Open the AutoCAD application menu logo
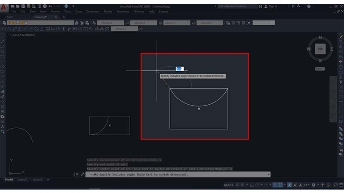344x193 pixels. [x=4, y=8]
